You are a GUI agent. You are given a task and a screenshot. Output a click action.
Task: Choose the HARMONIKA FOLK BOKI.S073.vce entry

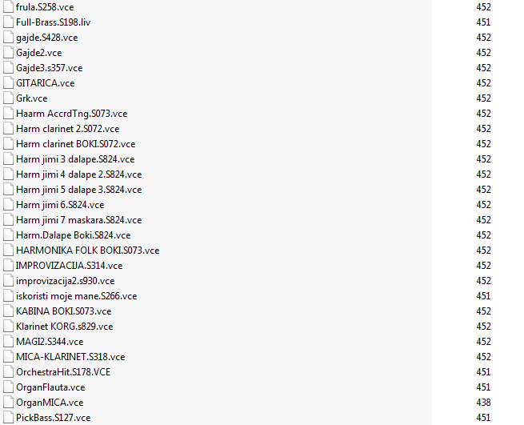point(87,251)
